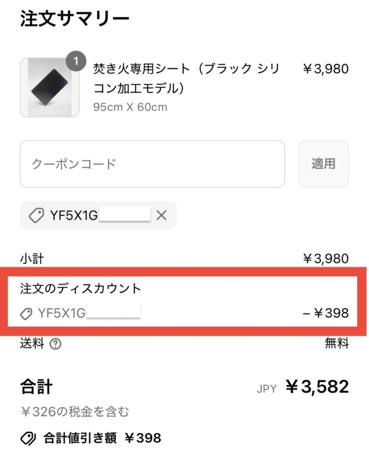Image resolution: width=369 pixels, height=471 pixels.
Task: Click the 無料 shipping value
Action: coord(337,344)
